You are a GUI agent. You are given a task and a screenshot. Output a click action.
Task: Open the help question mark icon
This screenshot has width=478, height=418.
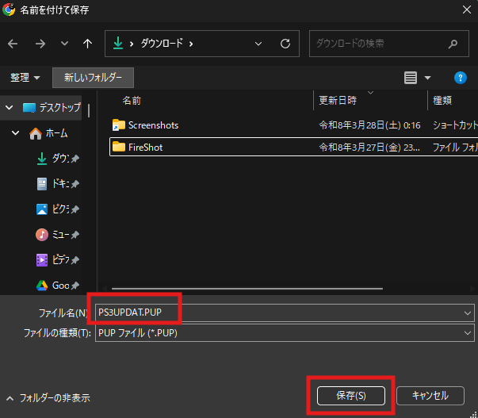click(x=460, y=78)
